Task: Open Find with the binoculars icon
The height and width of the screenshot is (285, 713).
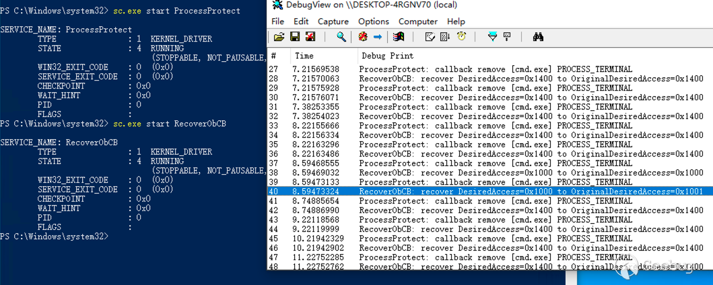Action: [x=538, y=37]
